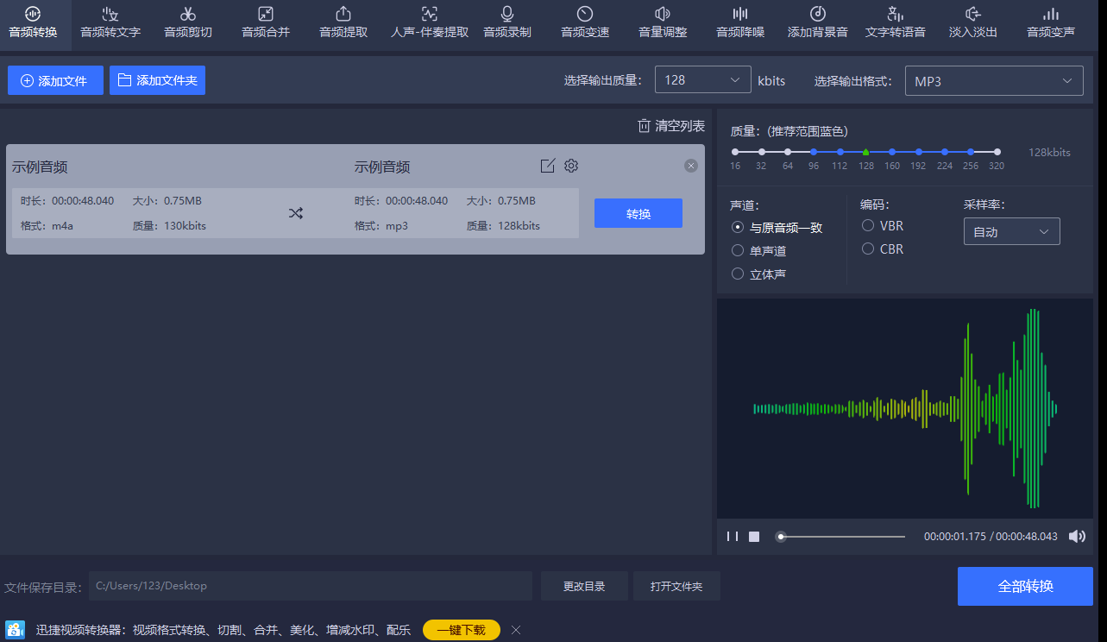Image resolution: width=1107 pixels, height=642 pixels.
Task: Click 清空列表 text
Action: (x=680, y=126)
